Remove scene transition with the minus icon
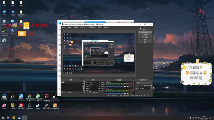This screenshot has height=120, width=214. pyautogui.click(x=148, y=85)
